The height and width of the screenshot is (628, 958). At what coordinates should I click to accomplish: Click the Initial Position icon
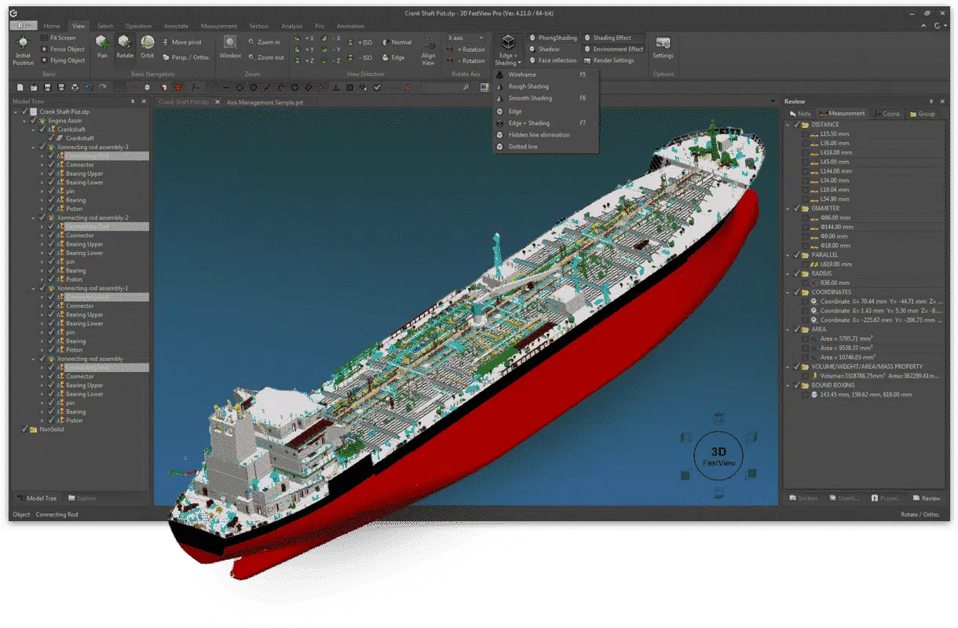pos(24,44)
